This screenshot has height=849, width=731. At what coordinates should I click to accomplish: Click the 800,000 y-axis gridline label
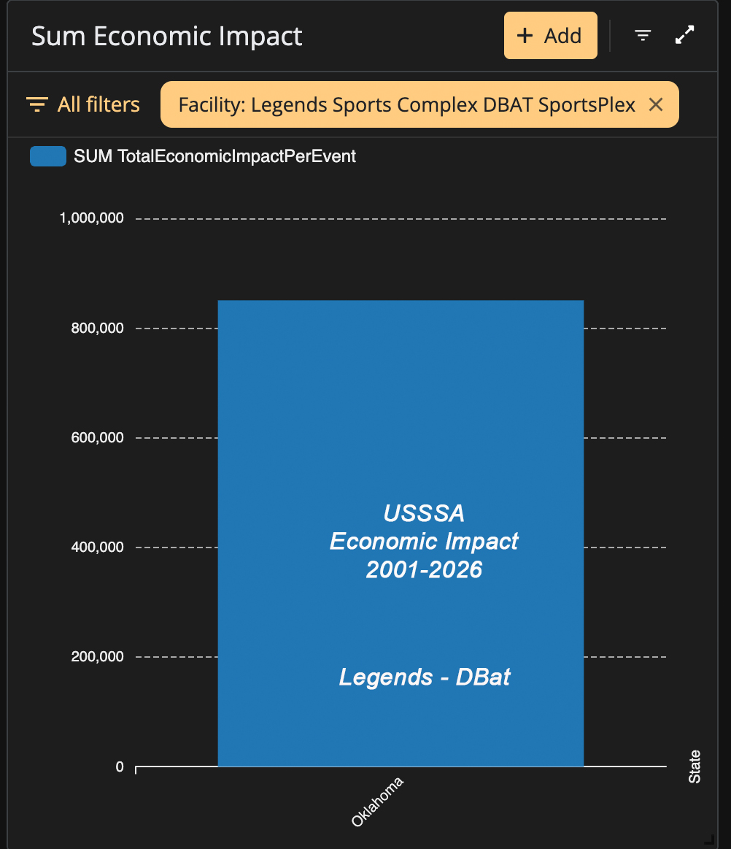point(98,328)
